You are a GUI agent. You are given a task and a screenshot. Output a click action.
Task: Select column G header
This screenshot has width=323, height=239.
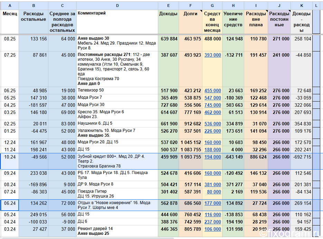click(x=212, y=6)
